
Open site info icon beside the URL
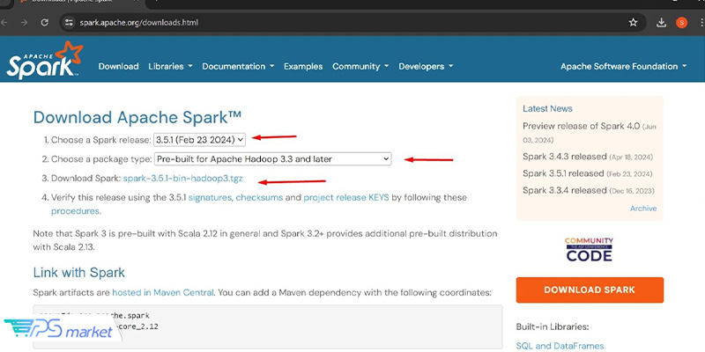pos(69,23)
